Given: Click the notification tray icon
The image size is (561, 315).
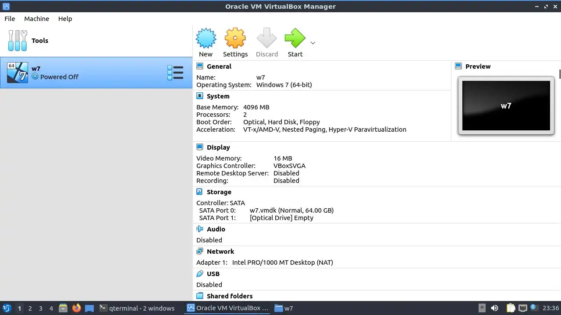Looking at the screenshot, I should pyautogui.click(x=534, y=308).
